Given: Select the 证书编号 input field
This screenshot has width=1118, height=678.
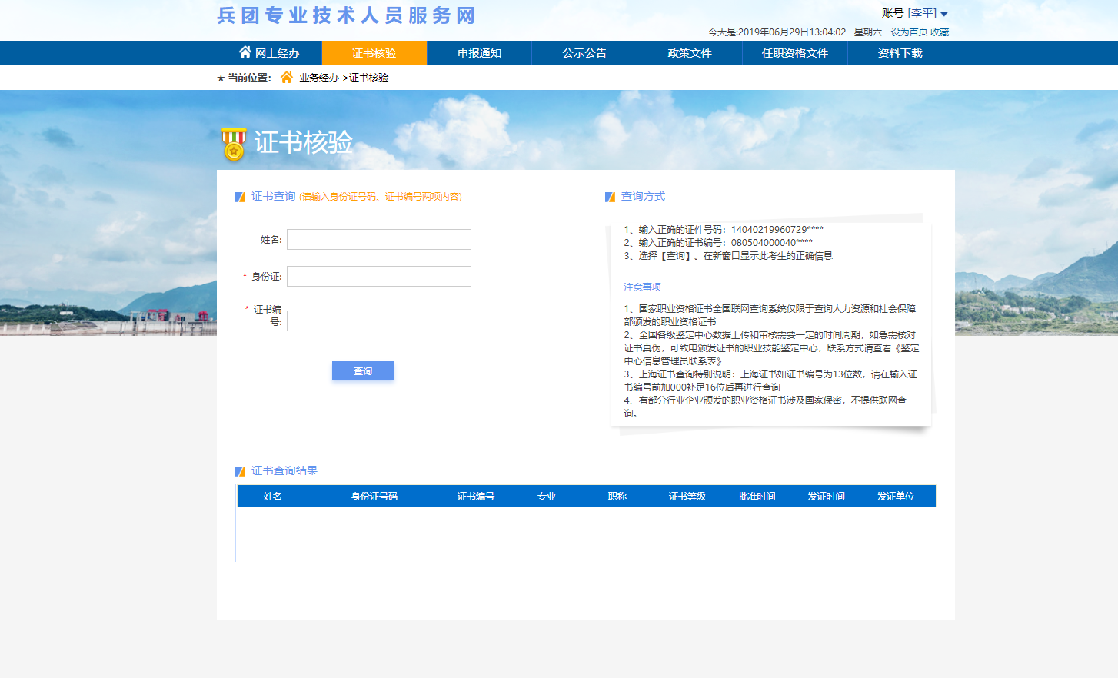Looking at the screenshot, I should click(x=379, y=321).
